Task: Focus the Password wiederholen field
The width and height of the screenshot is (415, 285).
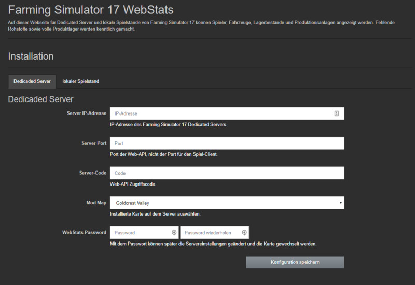Action: (210, 233)
